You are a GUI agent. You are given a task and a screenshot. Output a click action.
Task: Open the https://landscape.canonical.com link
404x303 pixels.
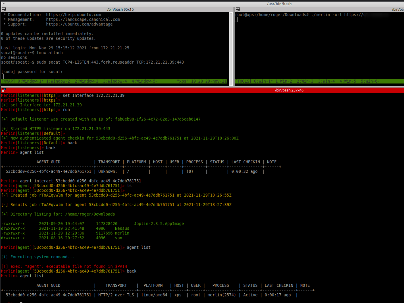tap(83, 19)
